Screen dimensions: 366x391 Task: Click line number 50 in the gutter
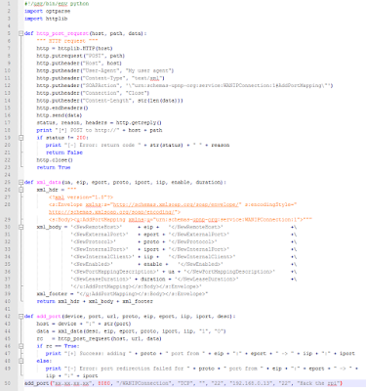(x=8, y=383)
